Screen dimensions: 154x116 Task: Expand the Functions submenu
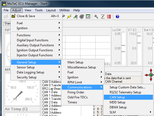[36, 35]
